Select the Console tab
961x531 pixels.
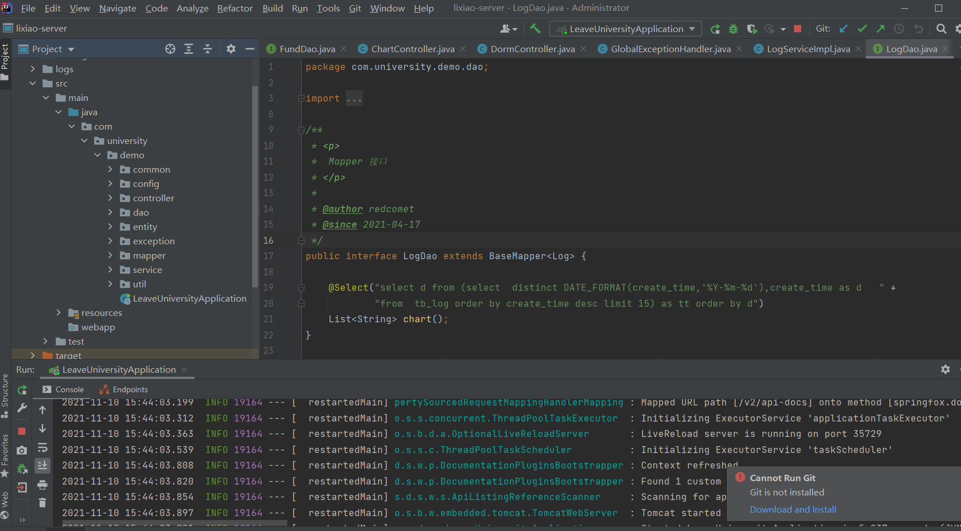[63, 390]
